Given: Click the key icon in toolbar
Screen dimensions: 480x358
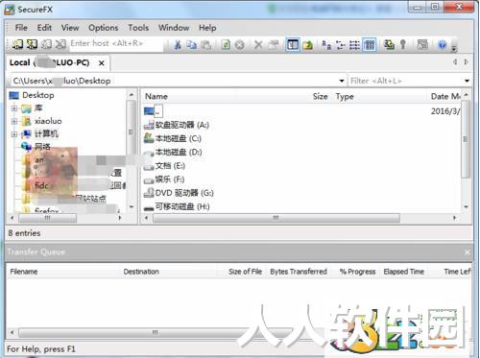Looking at the screenshot, I should coord(403,45).
